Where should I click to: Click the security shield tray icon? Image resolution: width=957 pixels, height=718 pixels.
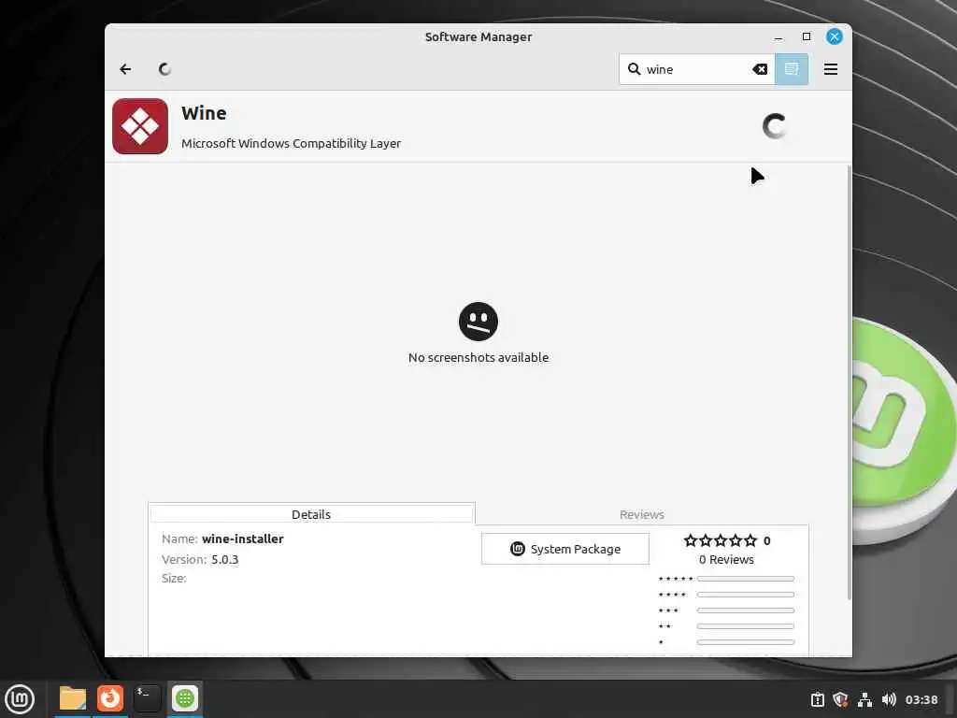tap(840, 699)
